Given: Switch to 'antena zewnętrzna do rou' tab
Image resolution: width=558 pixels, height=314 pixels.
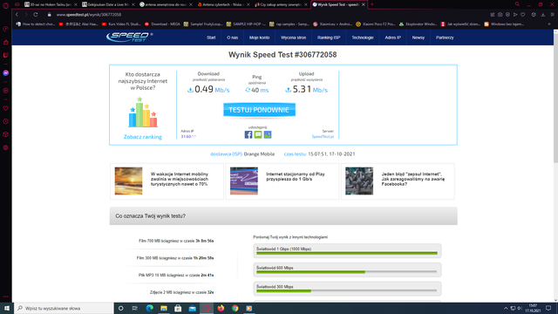Looking at the screenshot, I should point(166,4).
